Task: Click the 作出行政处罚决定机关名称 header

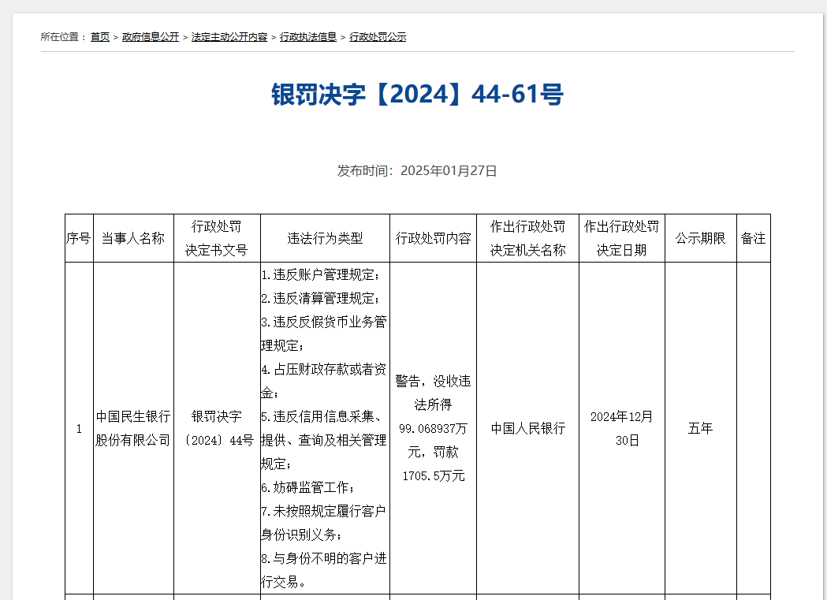Action: 527,238
